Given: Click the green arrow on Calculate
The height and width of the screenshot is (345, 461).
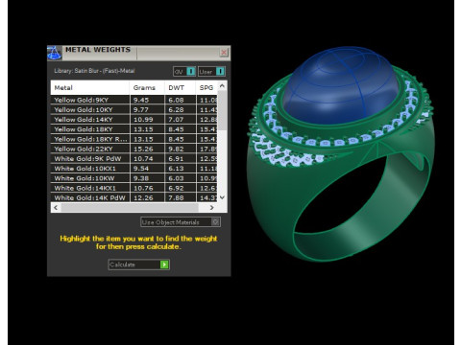Looking at the screenshot, I should 164,264.
